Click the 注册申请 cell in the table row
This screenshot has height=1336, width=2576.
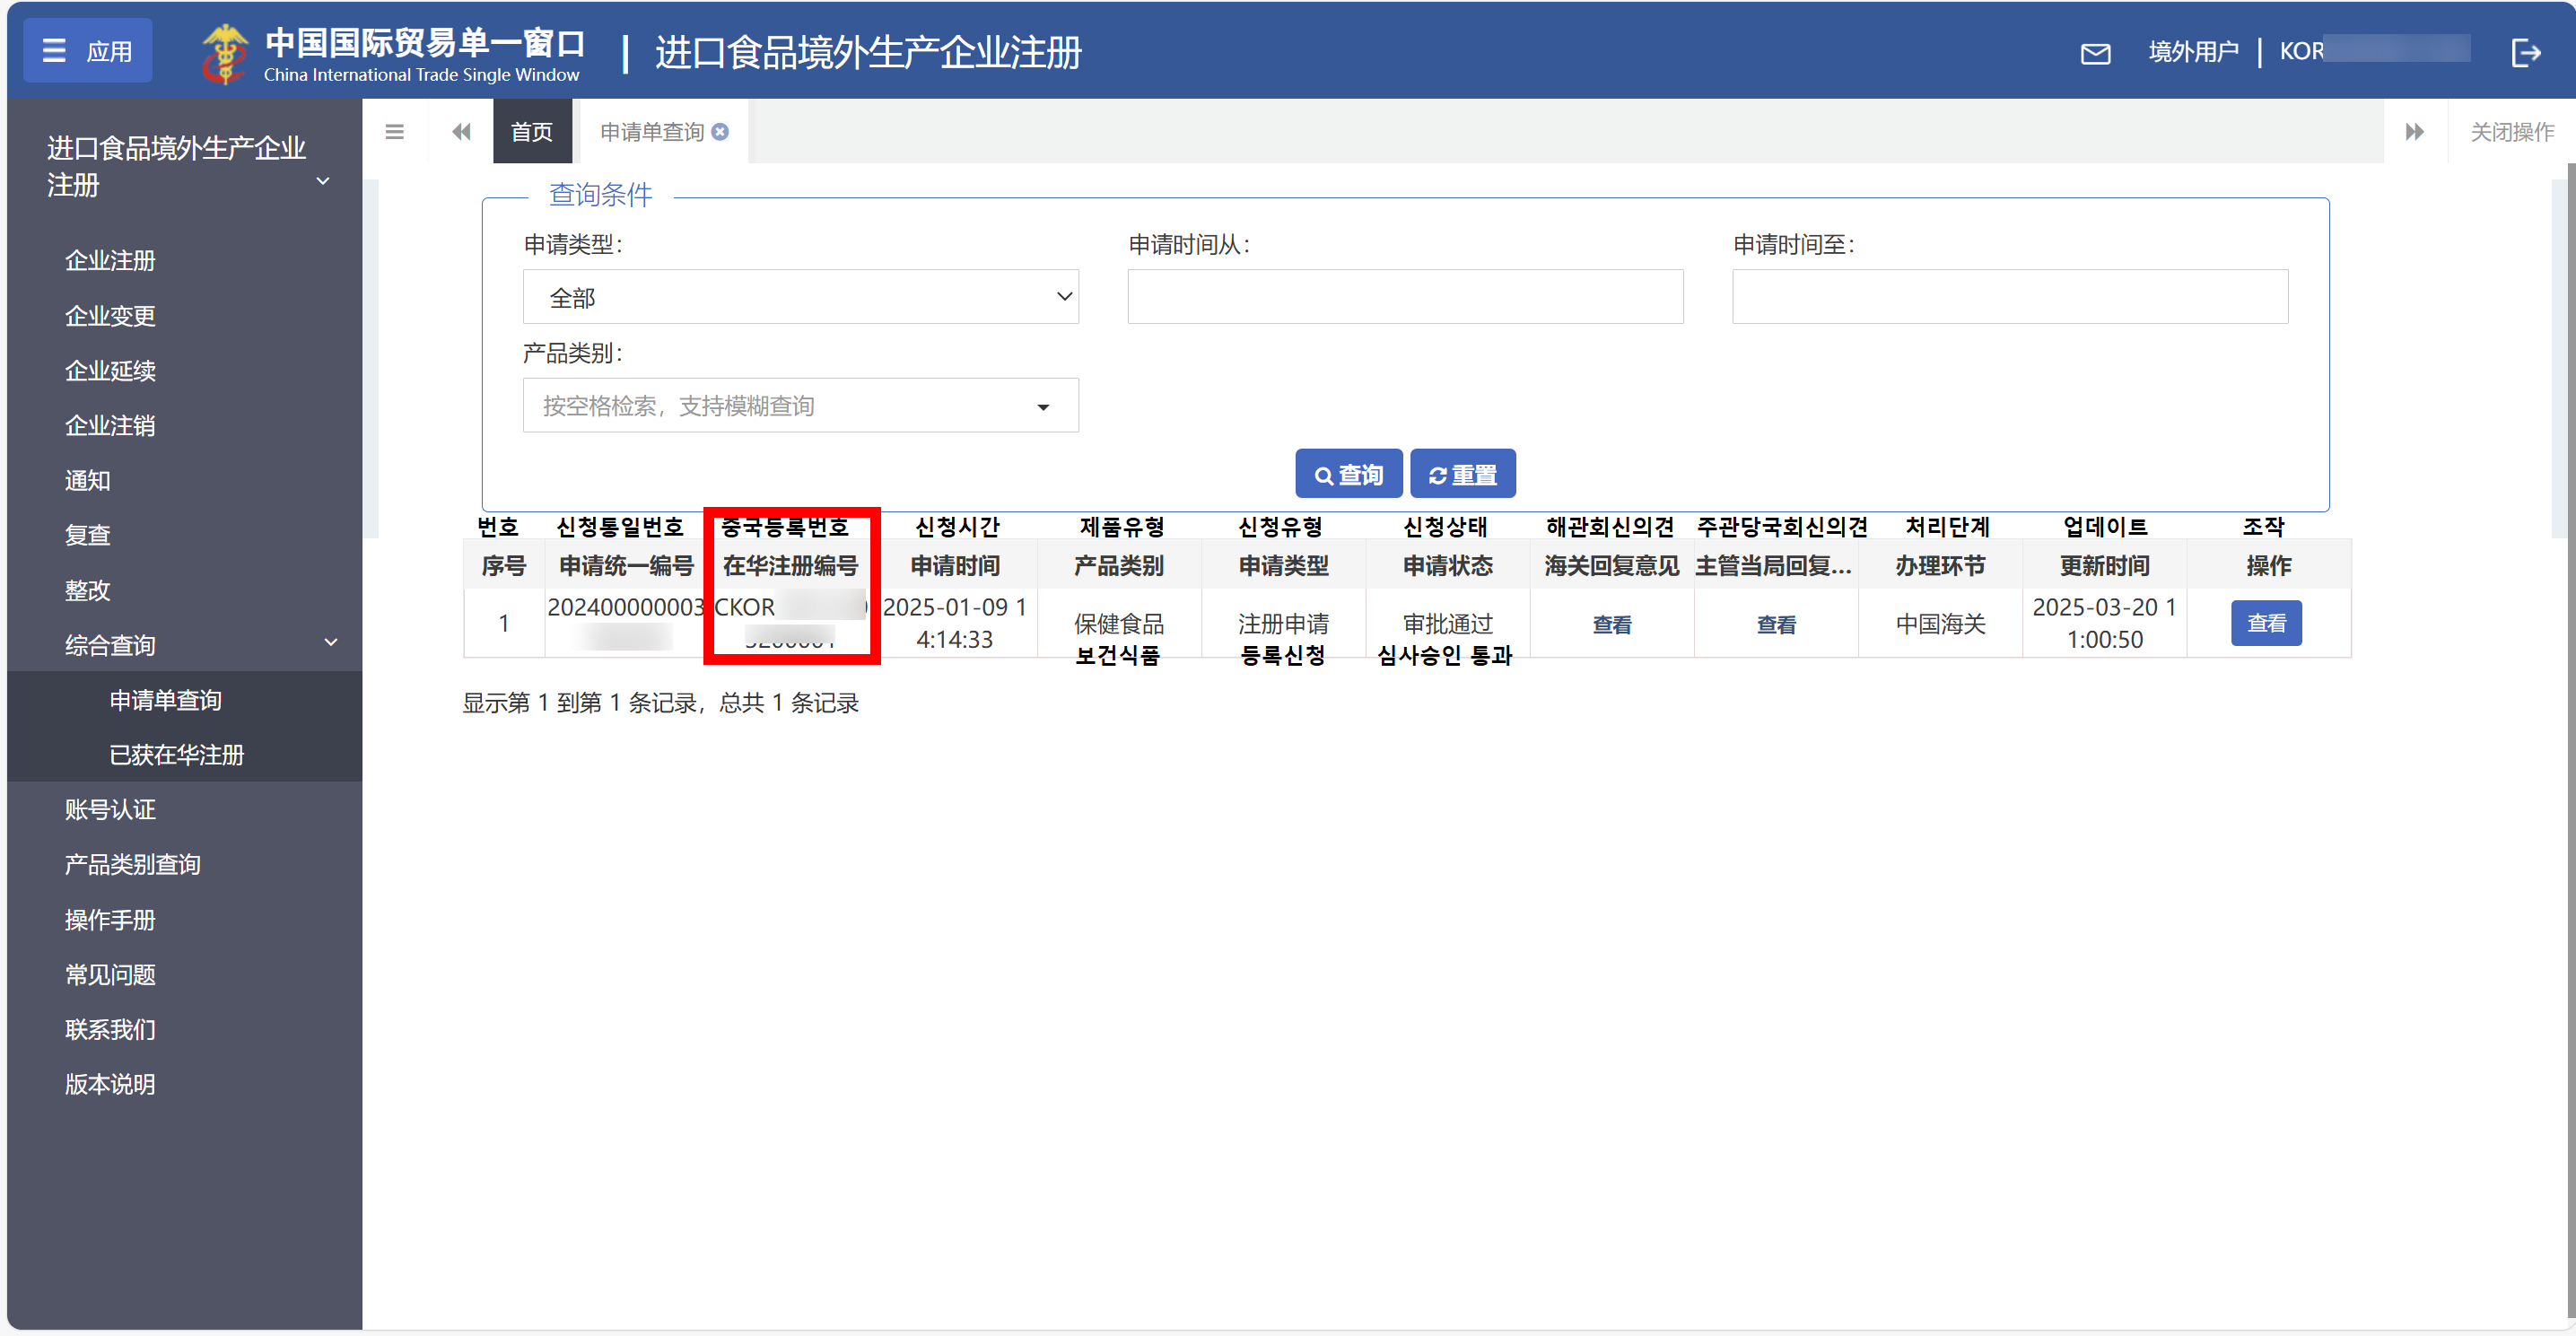point(1283,624)
